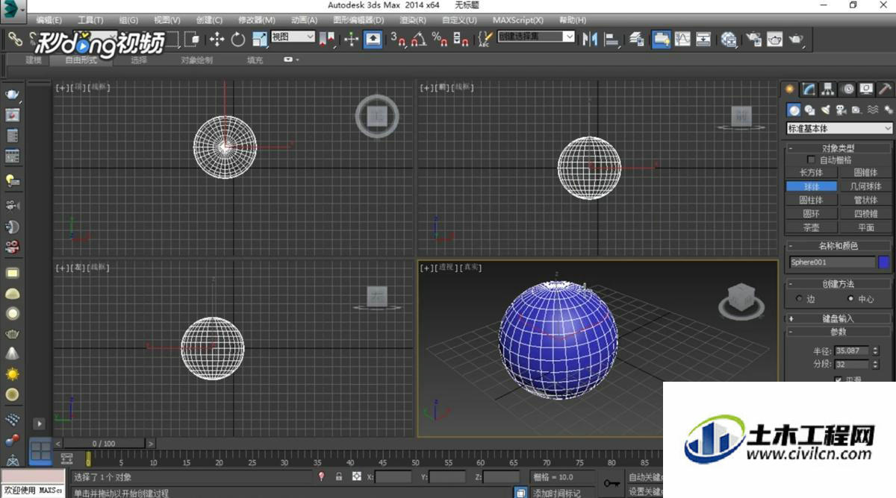Click the Set Key key icon

pyautogui.click(x=612, y=483)
